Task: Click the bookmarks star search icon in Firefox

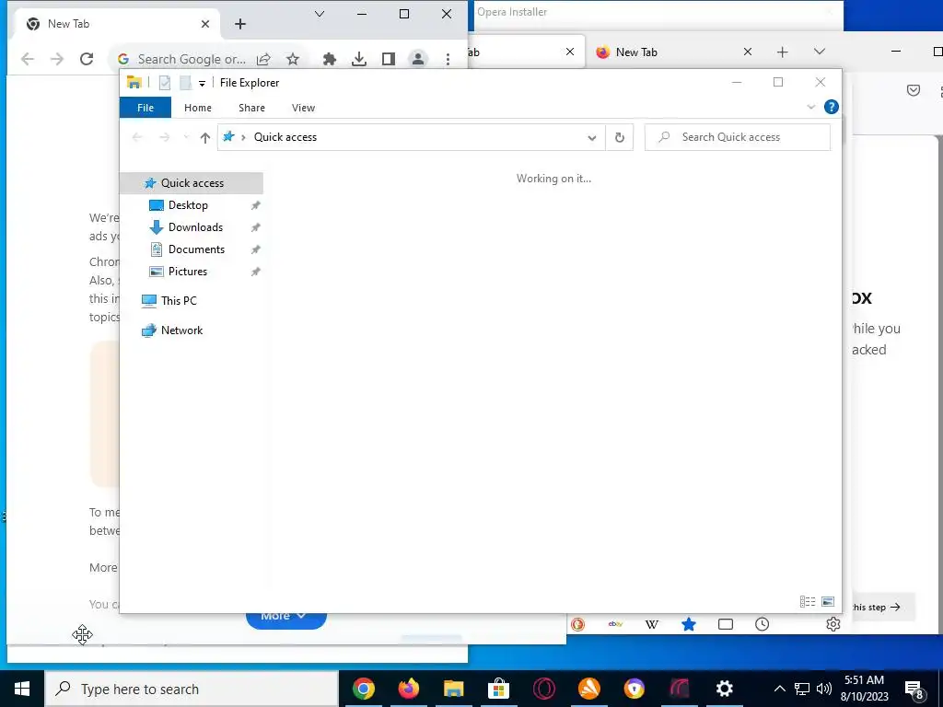Action: point(689,625)
